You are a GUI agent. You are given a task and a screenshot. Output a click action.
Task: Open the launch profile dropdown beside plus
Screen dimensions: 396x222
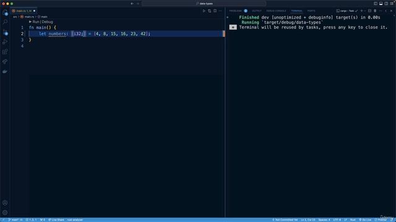pos(365,11)
